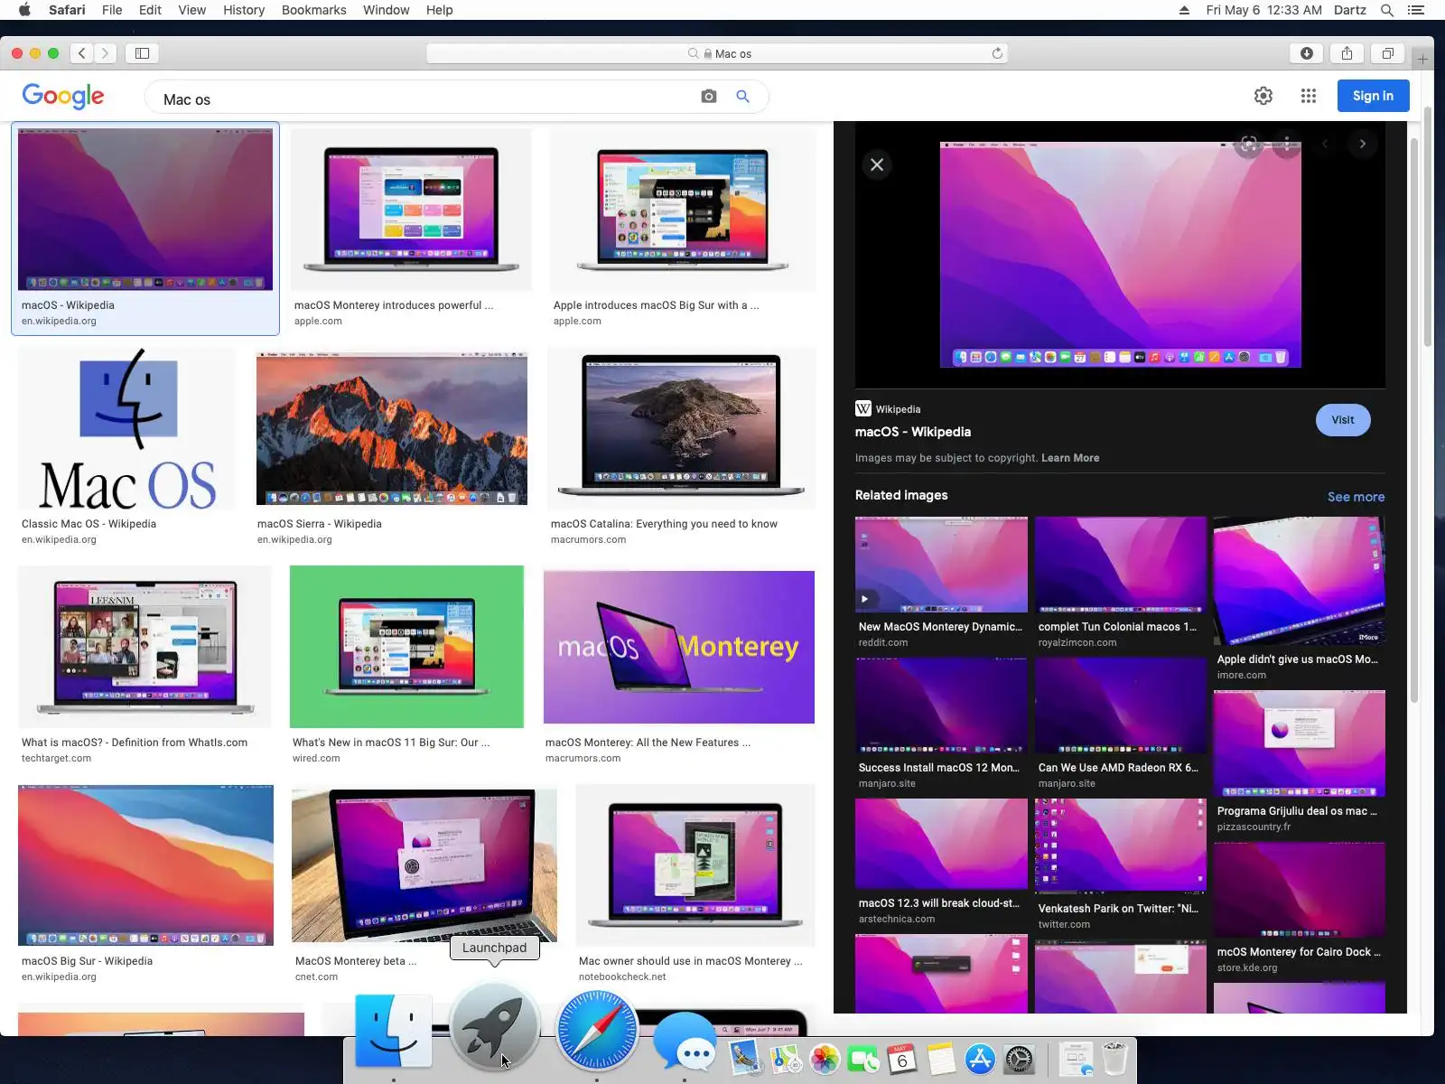The height and width of the screenshot is (1084, 1445).
Task: Search inside image with Google Lens
Action: pyautogui.click(x=1249, y=144)
